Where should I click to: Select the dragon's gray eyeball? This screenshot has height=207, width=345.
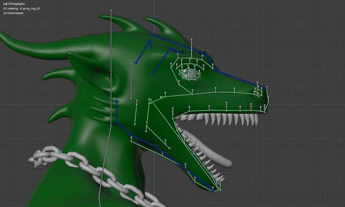[x=190, y=74]
